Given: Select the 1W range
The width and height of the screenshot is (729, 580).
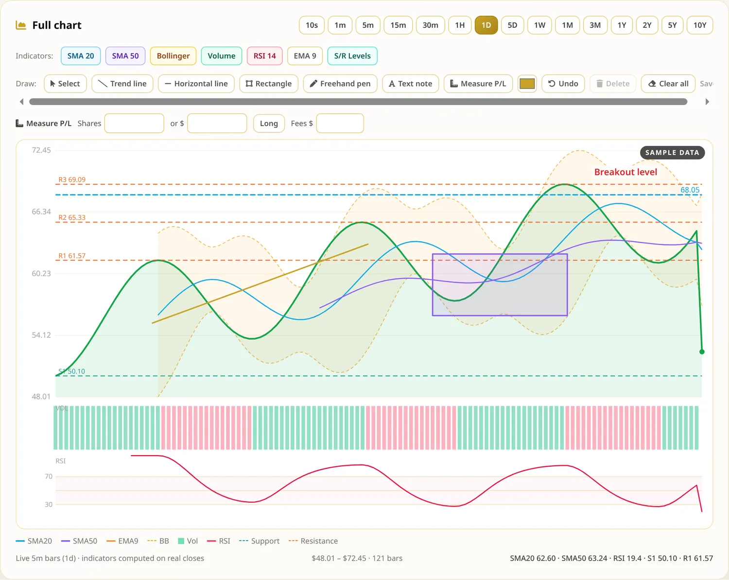Looking at the screenshot, I should pos(539,25).
